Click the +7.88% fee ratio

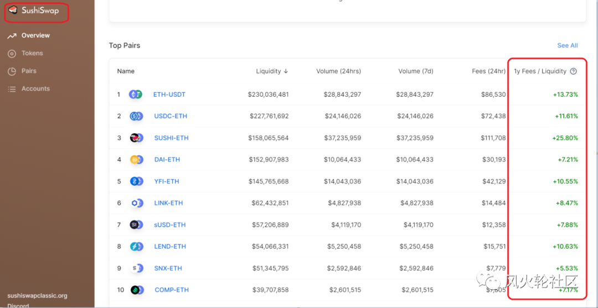[x=567, y=225]
